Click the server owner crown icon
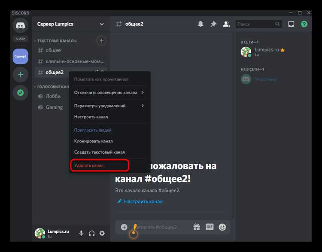322x252 pixels. tap(283, 50)
